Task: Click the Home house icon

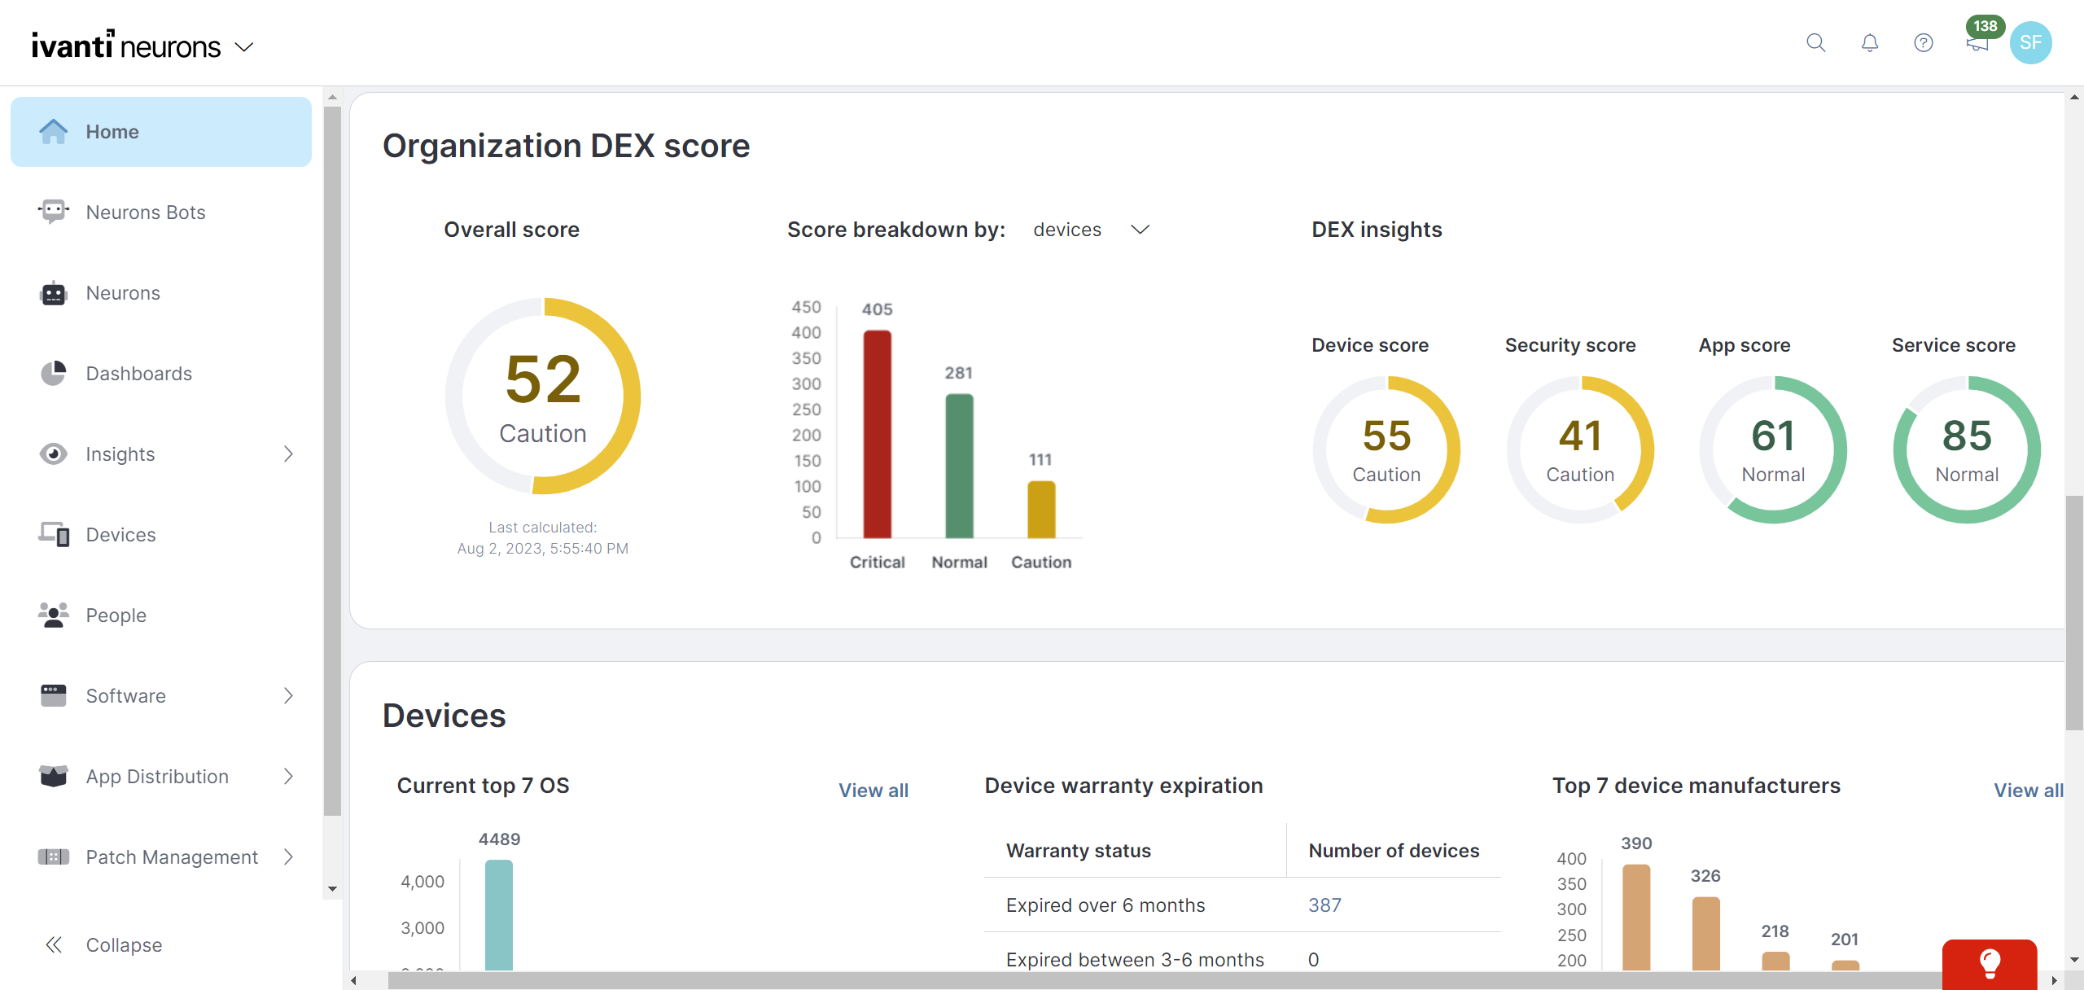Action: click(x=54, y=132)
